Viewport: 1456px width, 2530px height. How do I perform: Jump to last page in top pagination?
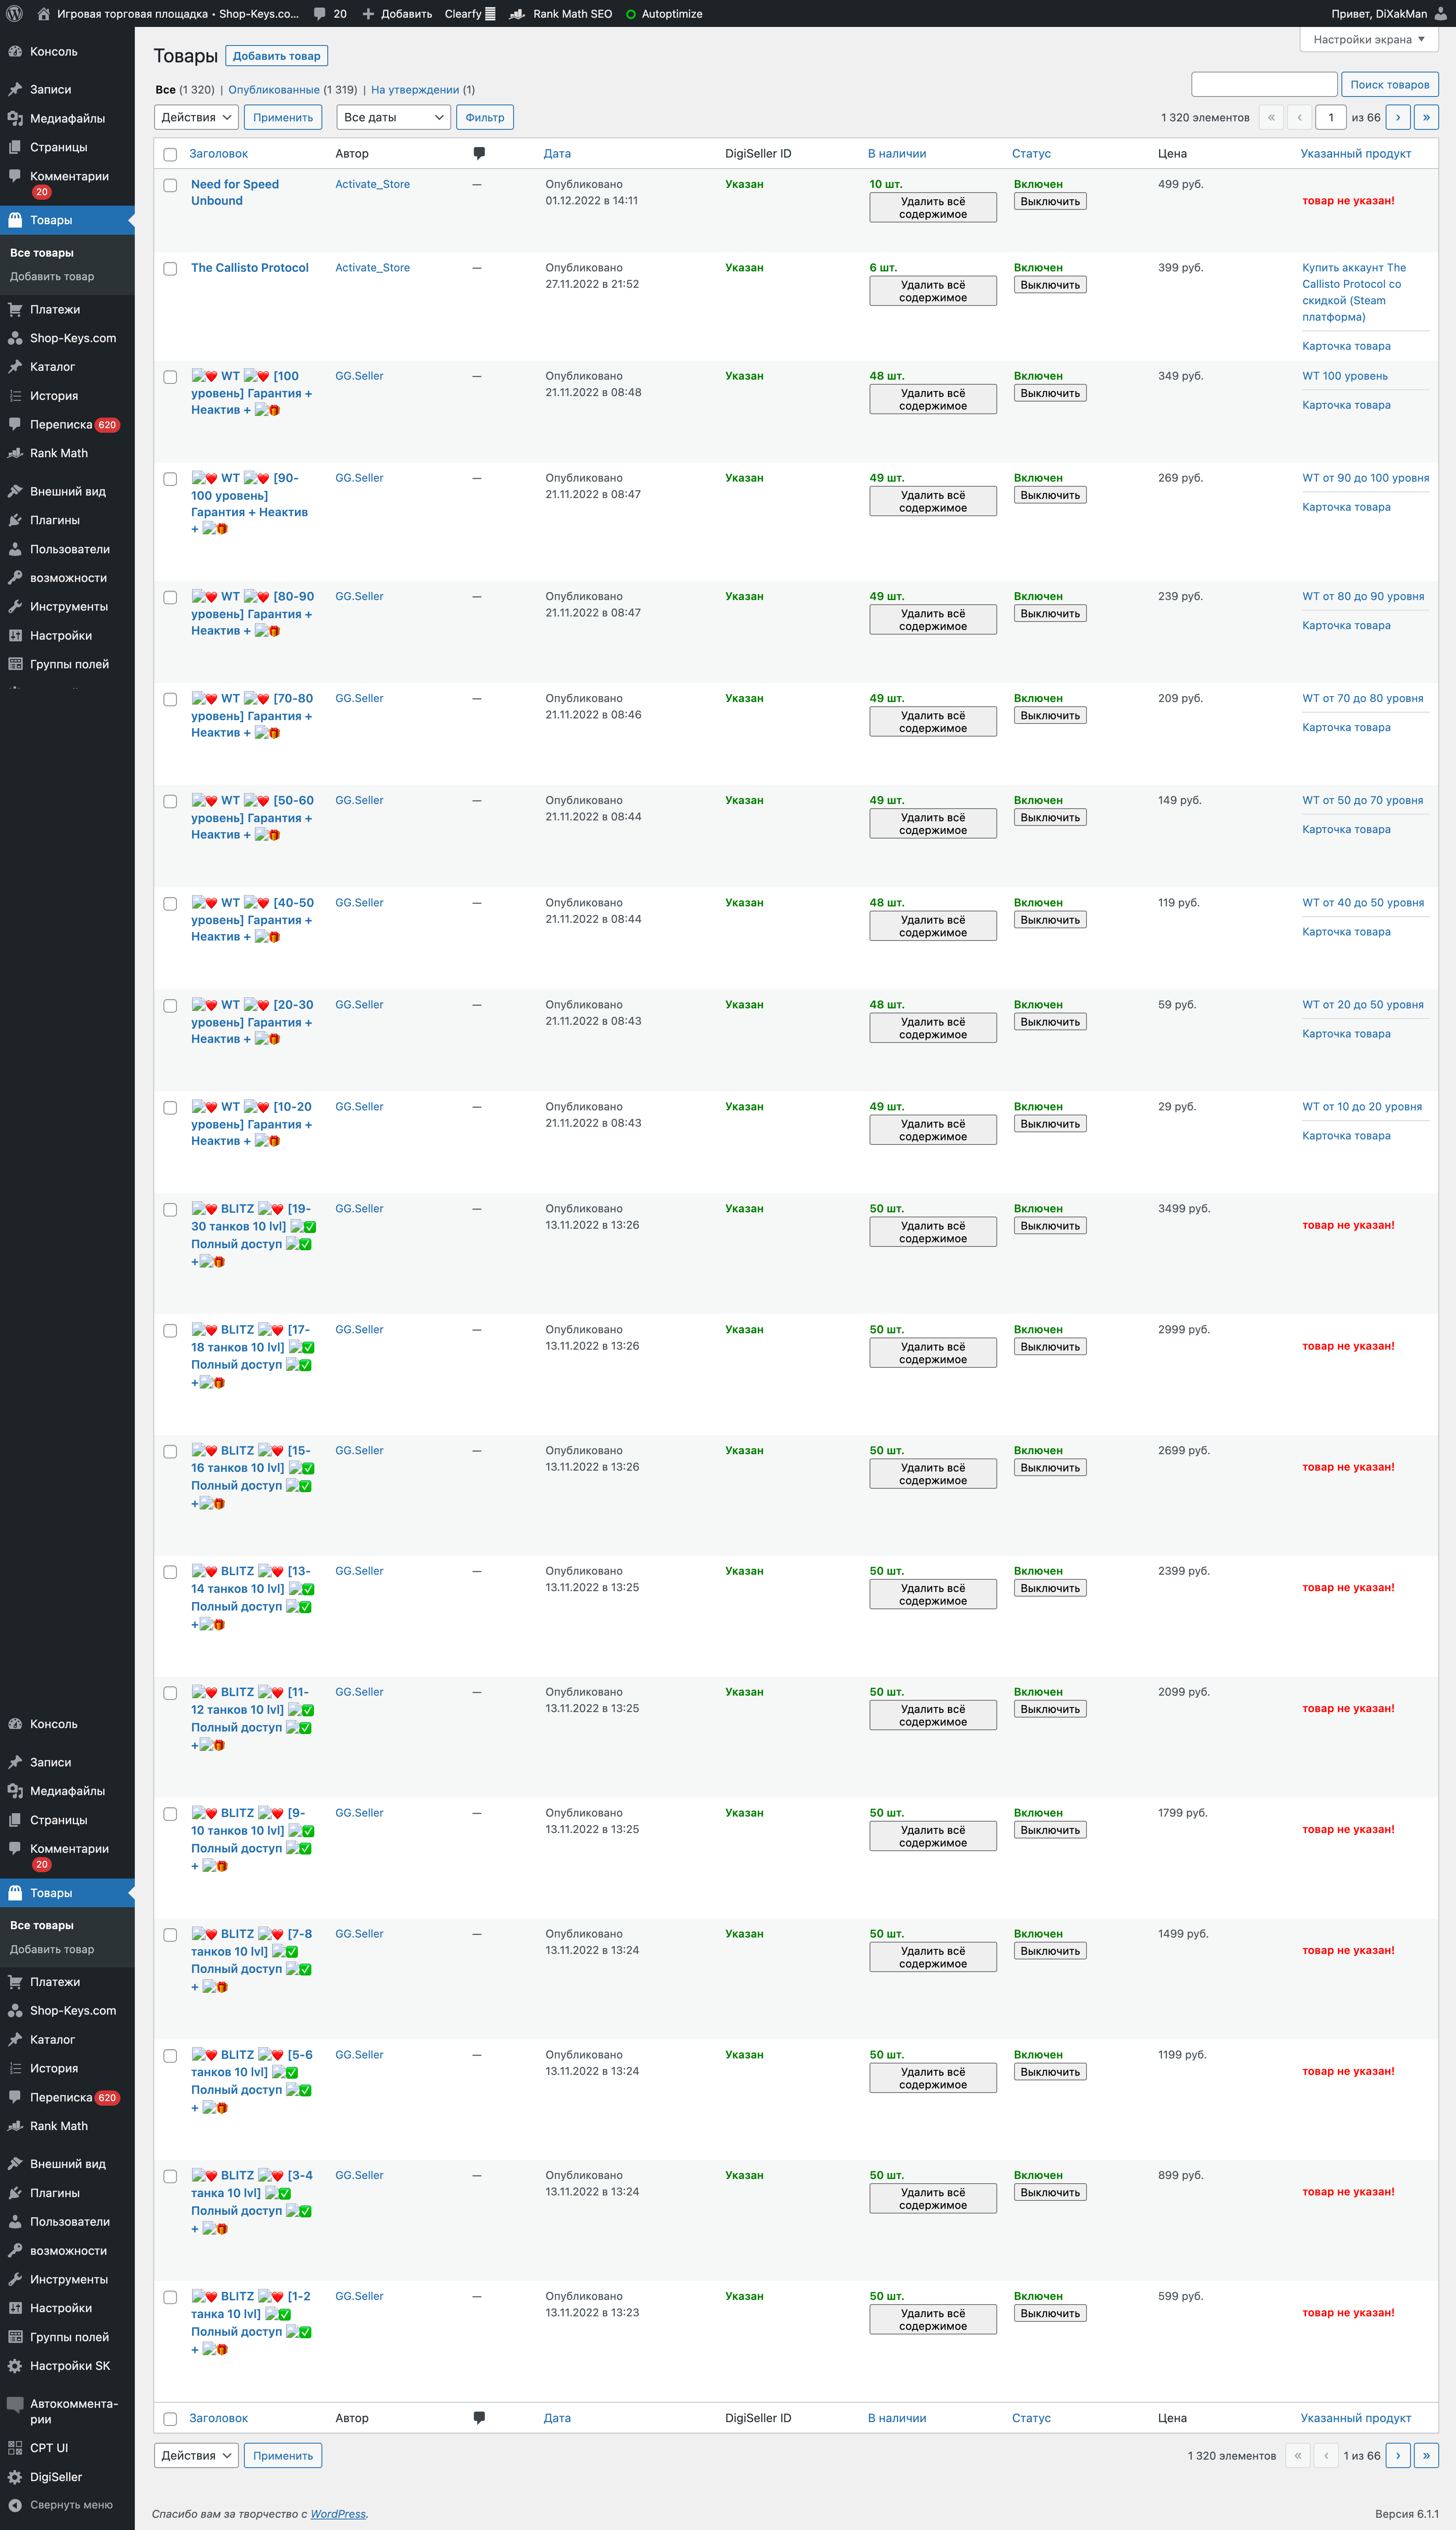1426,117
